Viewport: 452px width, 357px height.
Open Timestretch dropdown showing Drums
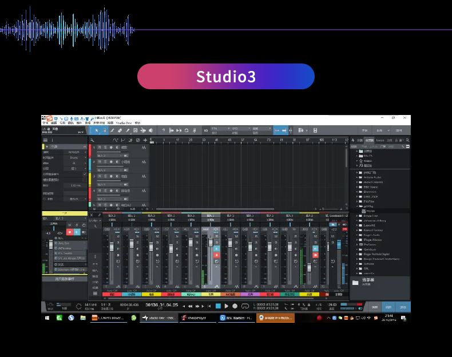[75, 157]
